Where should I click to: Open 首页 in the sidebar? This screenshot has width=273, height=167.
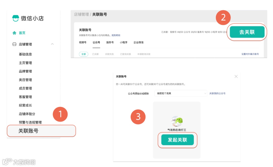point(22,33)
